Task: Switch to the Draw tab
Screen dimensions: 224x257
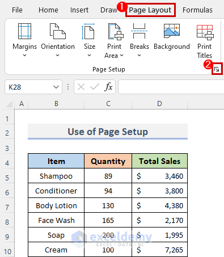Action: coord(108,10)
